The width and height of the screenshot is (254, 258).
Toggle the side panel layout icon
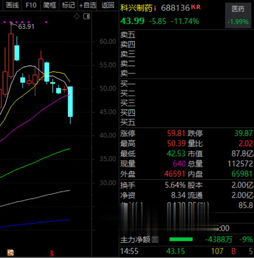(87, 16)
